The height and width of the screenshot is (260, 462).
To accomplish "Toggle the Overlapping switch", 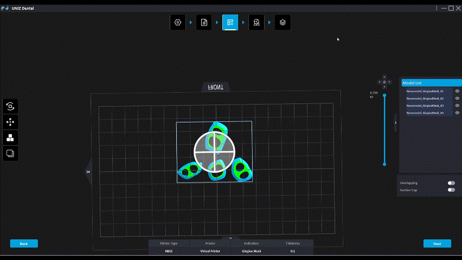I will 451,183.
